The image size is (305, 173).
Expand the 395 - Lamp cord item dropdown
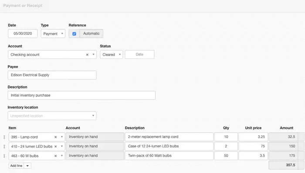click(x=62, y=137)
